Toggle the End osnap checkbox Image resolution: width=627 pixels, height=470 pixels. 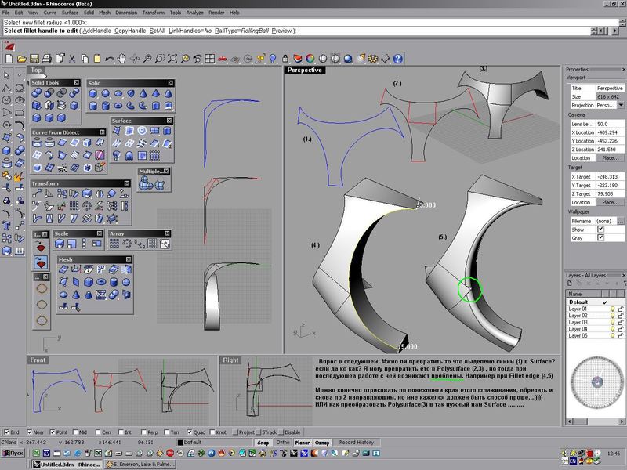[x=7, y=432]
